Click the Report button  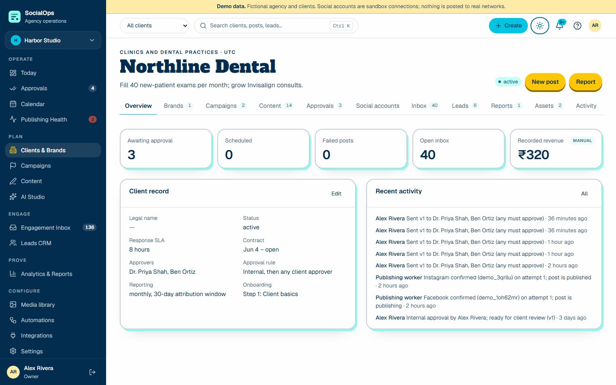586,82
